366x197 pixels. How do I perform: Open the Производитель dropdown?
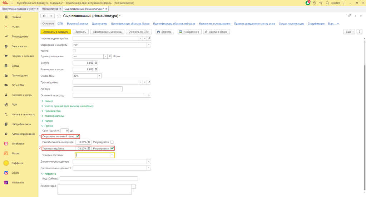(x=141, y=82)
